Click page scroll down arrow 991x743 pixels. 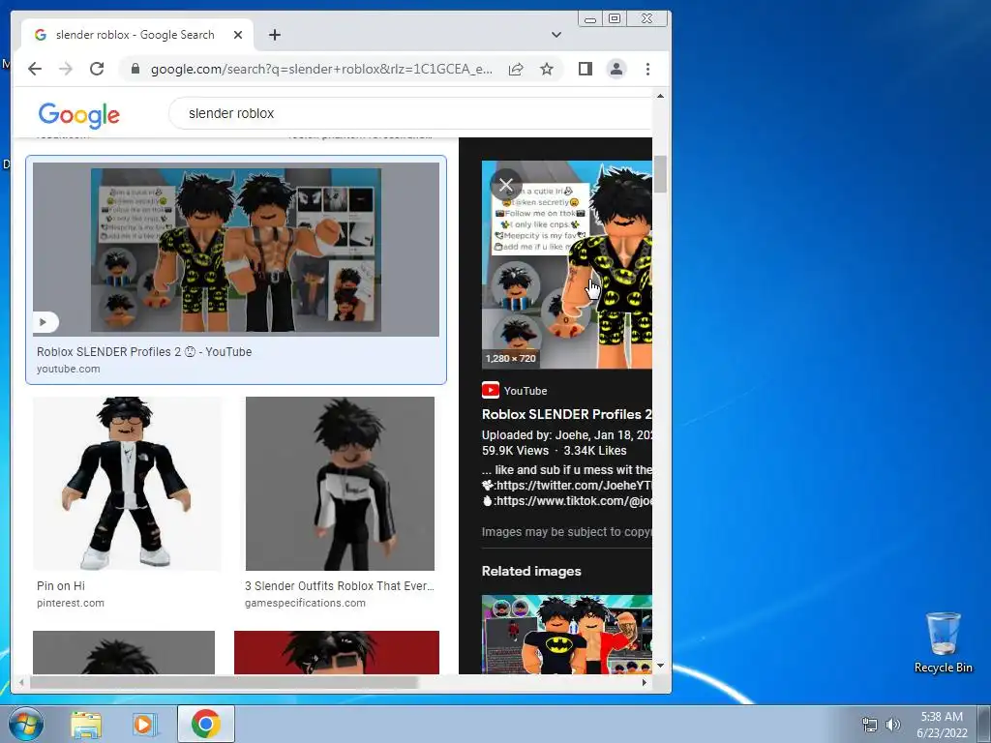click(x=660, y=666)
